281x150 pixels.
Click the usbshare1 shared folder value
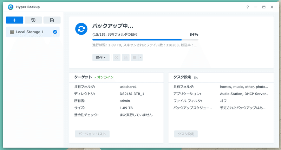click(128, 87)
